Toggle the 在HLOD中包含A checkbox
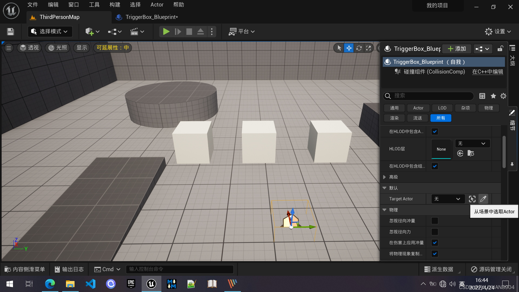The image size is (519, 292). click(x=435, y=132)
